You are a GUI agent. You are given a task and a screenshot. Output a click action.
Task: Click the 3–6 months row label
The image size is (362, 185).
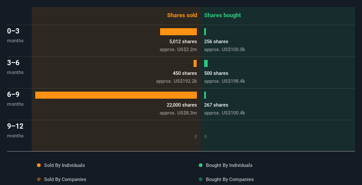(15, 67)
